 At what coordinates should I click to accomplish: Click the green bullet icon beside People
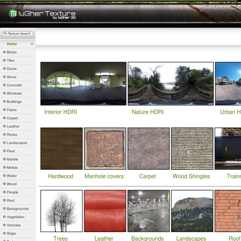[x=4, y=192]
